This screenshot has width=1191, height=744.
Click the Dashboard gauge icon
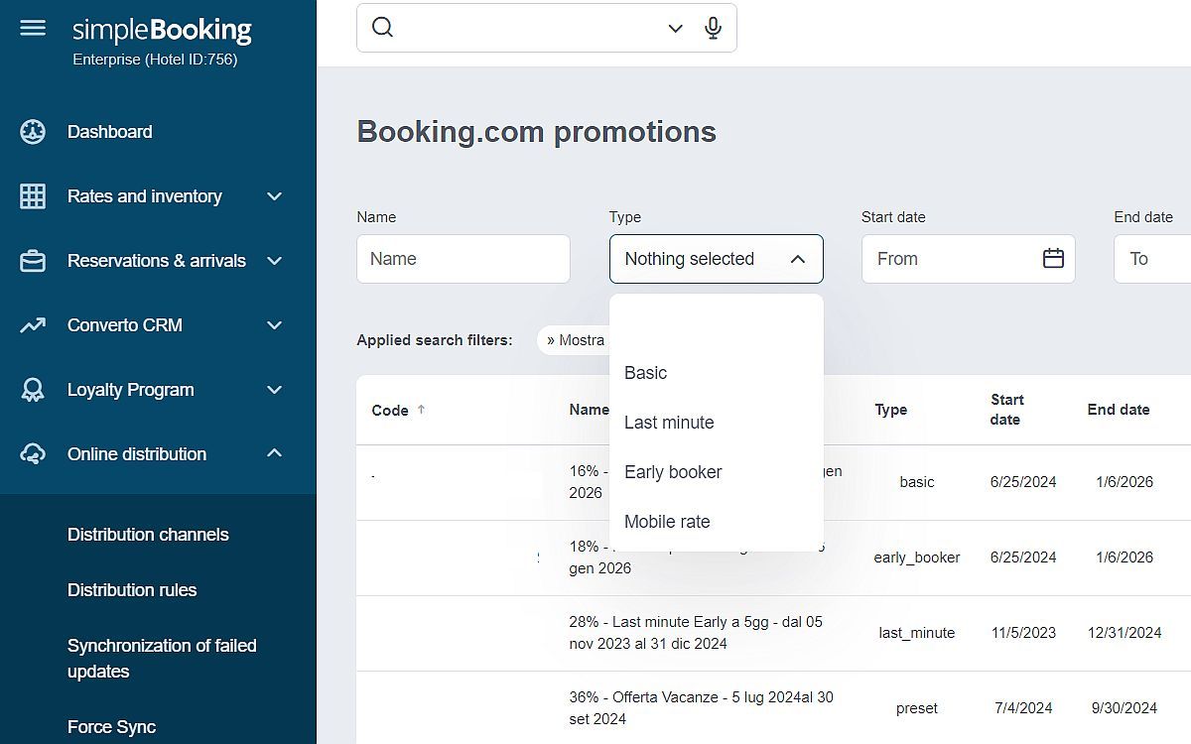[33, 132]
